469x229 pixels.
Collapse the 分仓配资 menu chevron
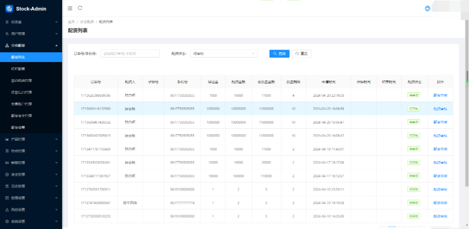pyautogui.click(x=56, y=46)
